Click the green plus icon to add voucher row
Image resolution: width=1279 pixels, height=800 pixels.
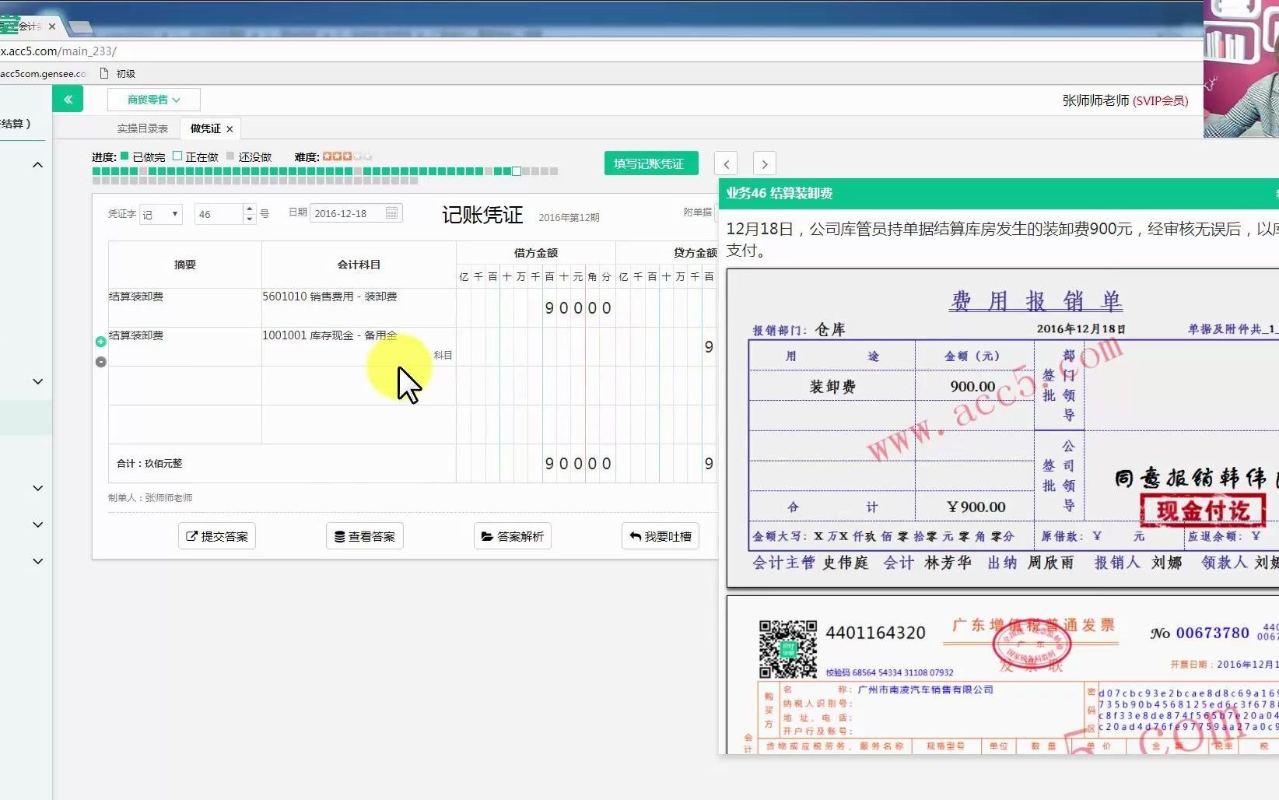tap(100, 341)
